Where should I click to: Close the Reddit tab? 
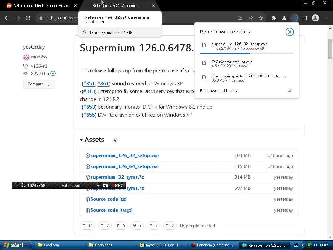[x=75, y=6]
